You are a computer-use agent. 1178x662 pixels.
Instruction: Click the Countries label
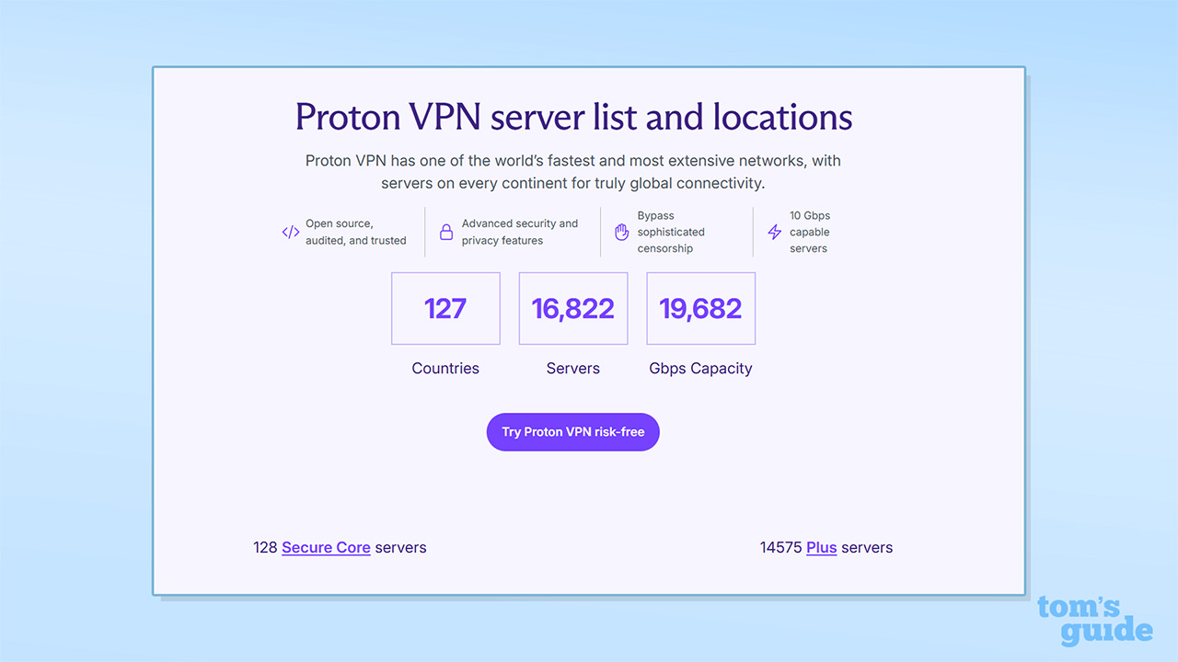click(x=445, y=368)
